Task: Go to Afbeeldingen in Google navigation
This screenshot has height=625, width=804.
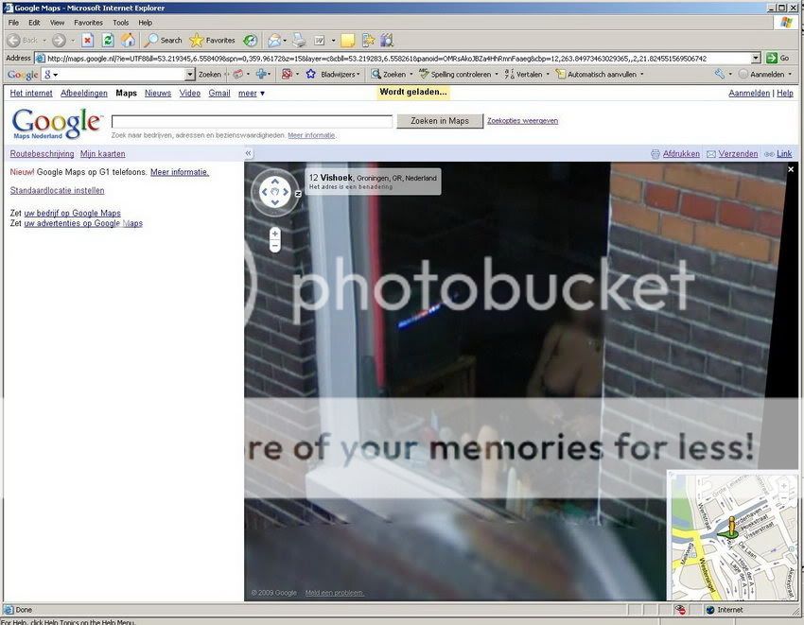Action: (x=84, y=94)
